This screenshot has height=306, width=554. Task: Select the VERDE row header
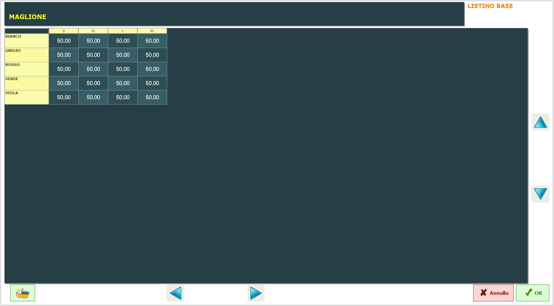[27, 83]
